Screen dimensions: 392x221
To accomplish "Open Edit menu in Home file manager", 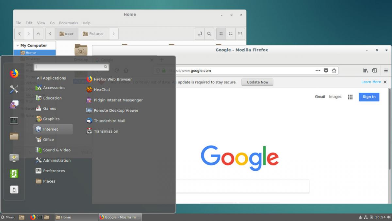I will [x=29, y=23].
